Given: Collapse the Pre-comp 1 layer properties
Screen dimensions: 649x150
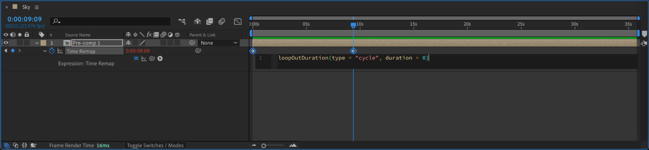Looking at the screenshot, I should click(x=37, y=43).
